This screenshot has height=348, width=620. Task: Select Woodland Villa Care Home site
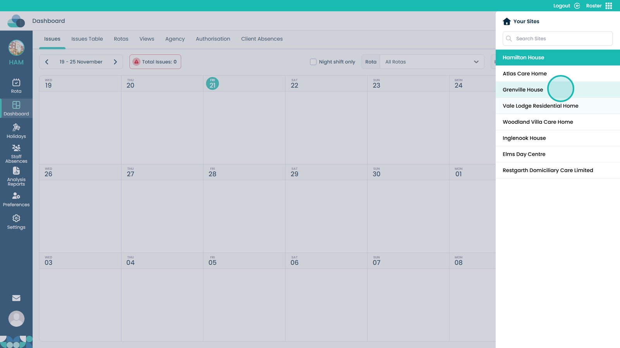coord(558,122)
